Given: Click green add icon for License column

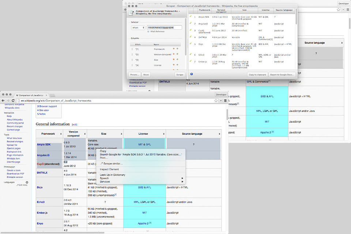Looking at the screenshot, I should click(x=177, y=65).
